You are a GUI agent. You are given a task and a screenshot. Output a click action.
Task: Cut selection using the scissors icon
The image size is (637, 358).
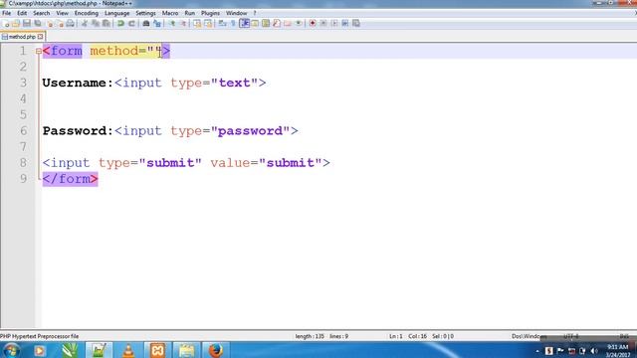pyautogui.click(x=85, y=24)
